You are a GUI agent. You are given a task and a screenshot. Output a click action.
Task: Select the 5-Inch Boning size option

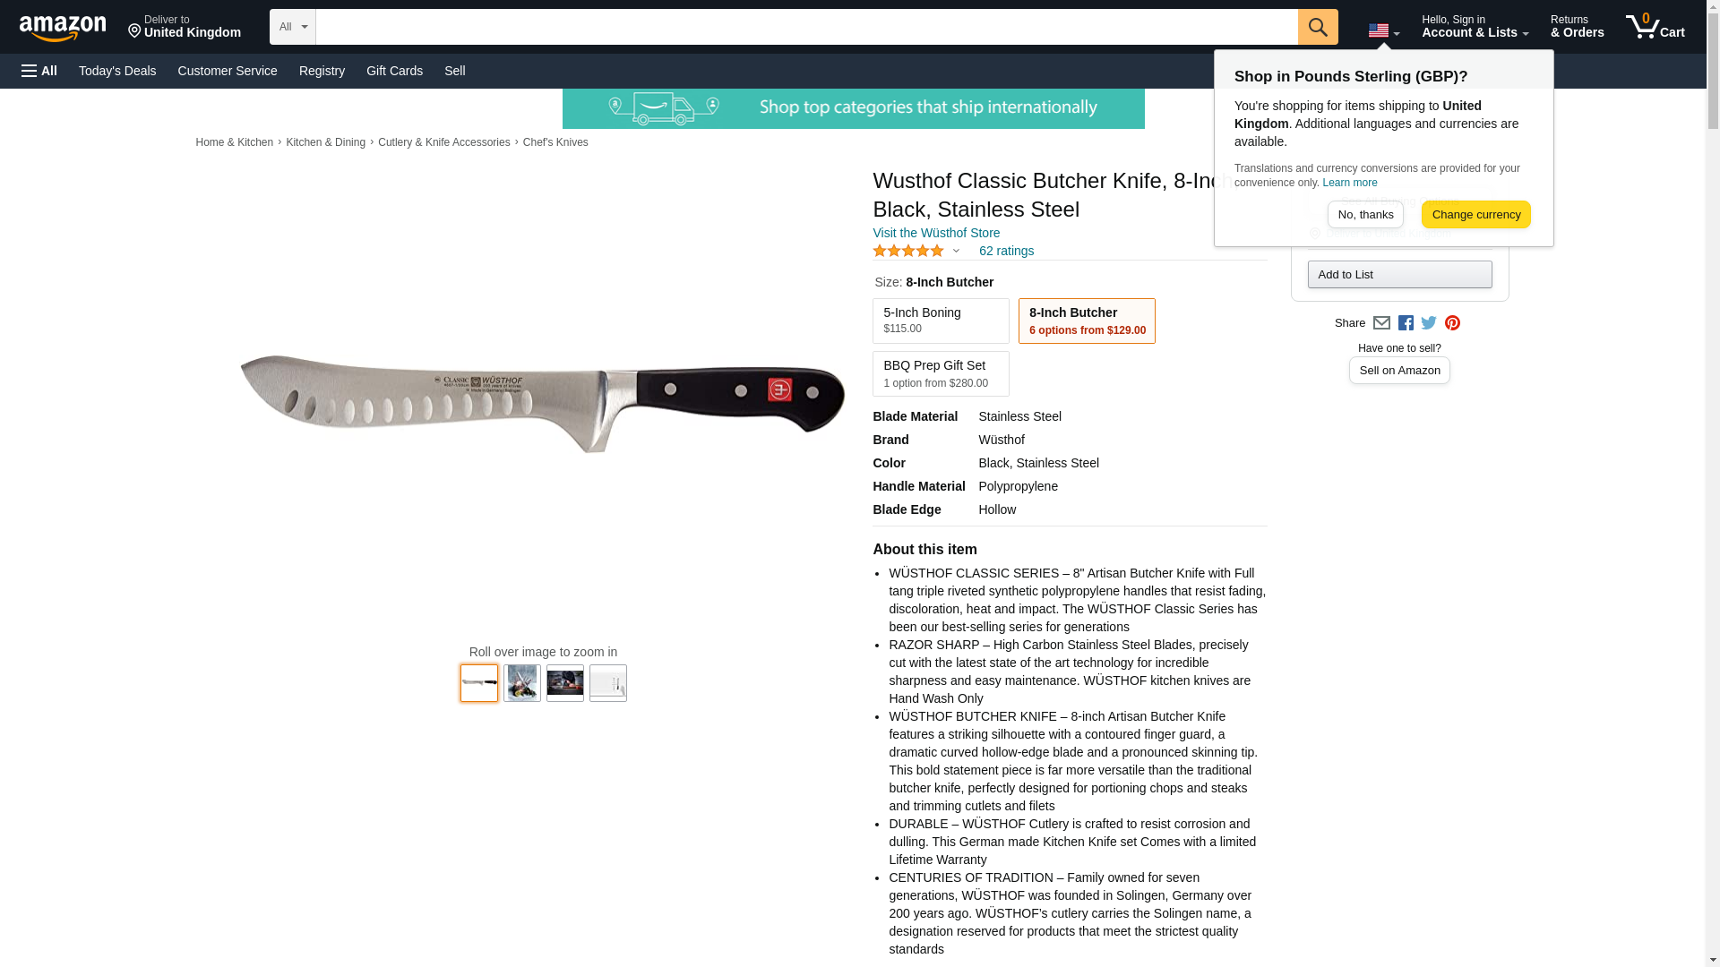[941, 321]
